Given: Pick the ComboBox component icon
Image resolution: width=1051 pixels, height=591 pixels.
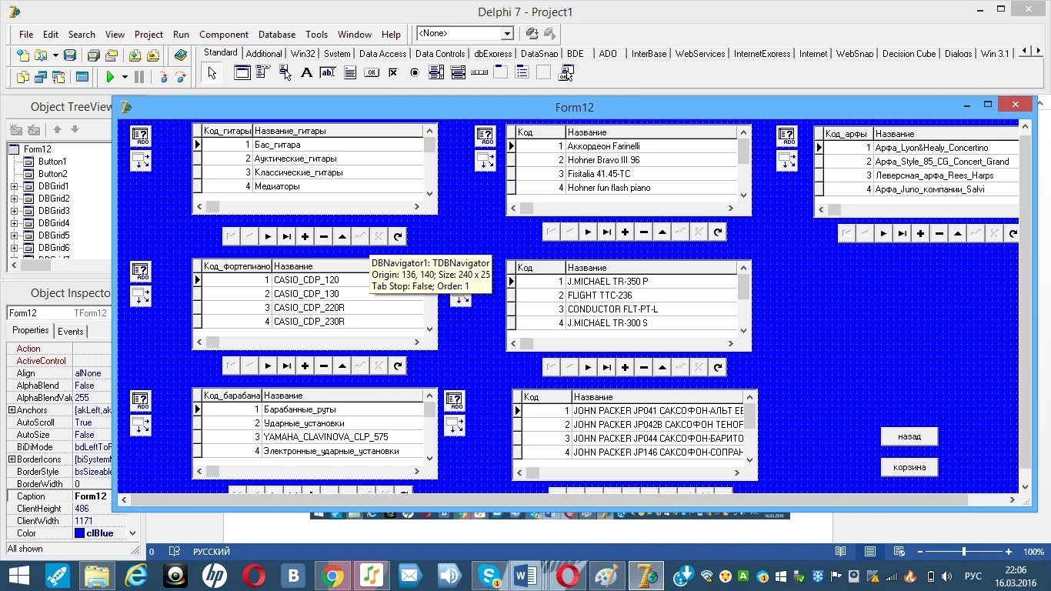Looking at the screenshot, I should (x=458, y=73).
